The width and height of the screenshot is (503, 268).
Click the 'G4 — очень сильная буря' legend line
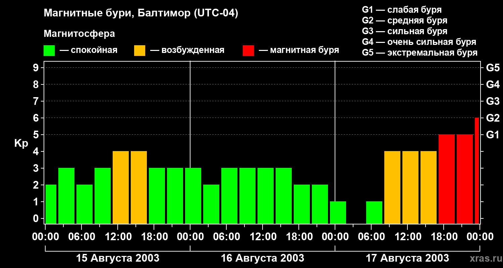point(419,42)
